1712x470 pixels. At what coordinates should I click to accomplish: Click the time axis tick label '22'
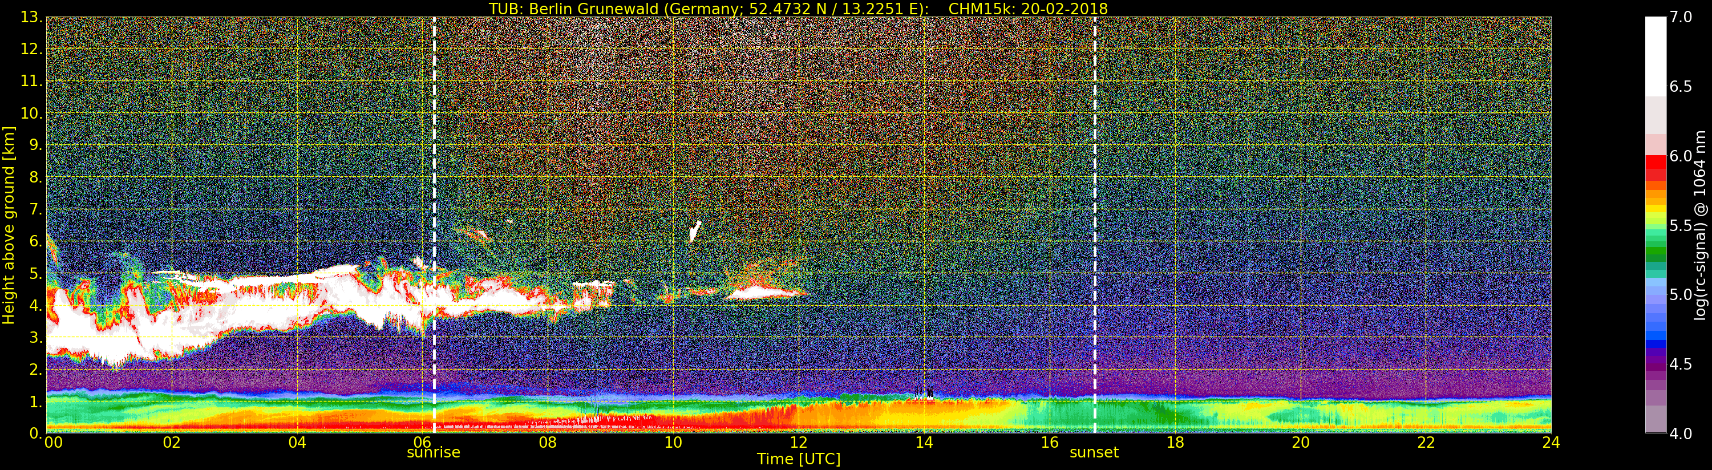point(1426,443)
